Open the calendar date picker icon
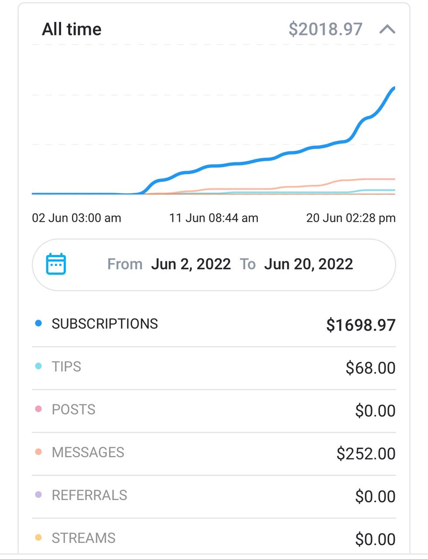Image resolution: width=428 pixels, height=559 pixels. point(56,264)
